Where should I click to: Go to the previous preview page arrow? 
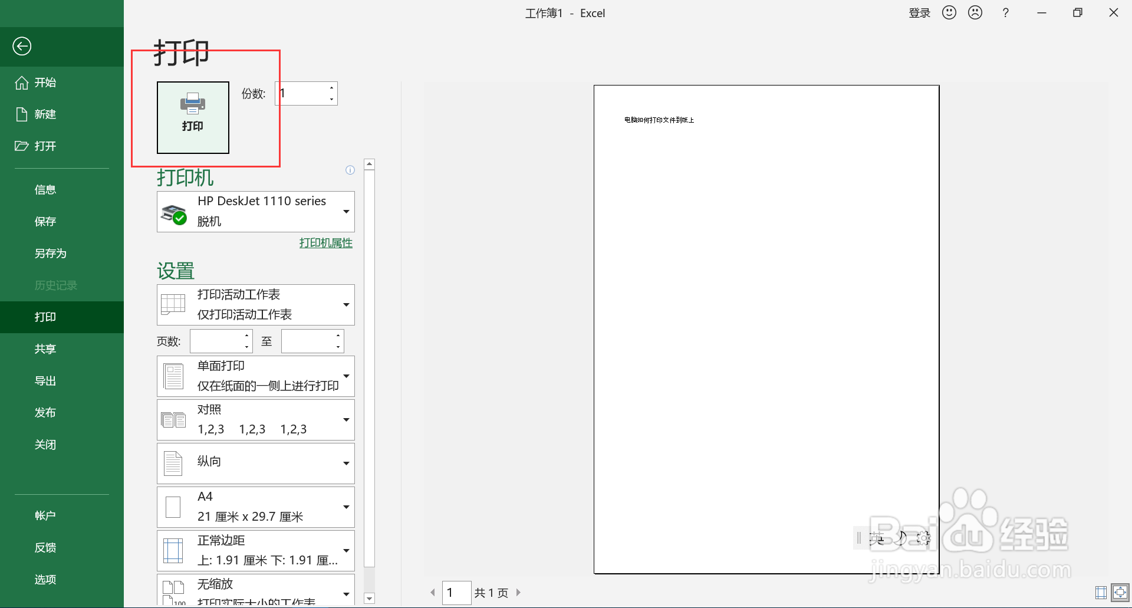tap(433, 593)
